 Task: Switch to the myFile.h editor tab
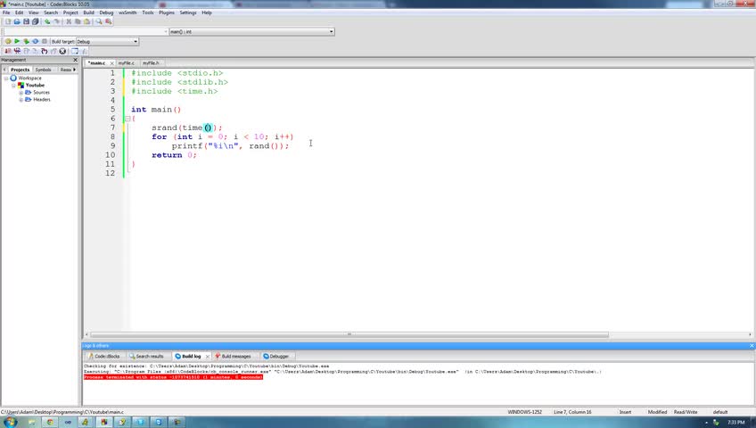[151, 63]
